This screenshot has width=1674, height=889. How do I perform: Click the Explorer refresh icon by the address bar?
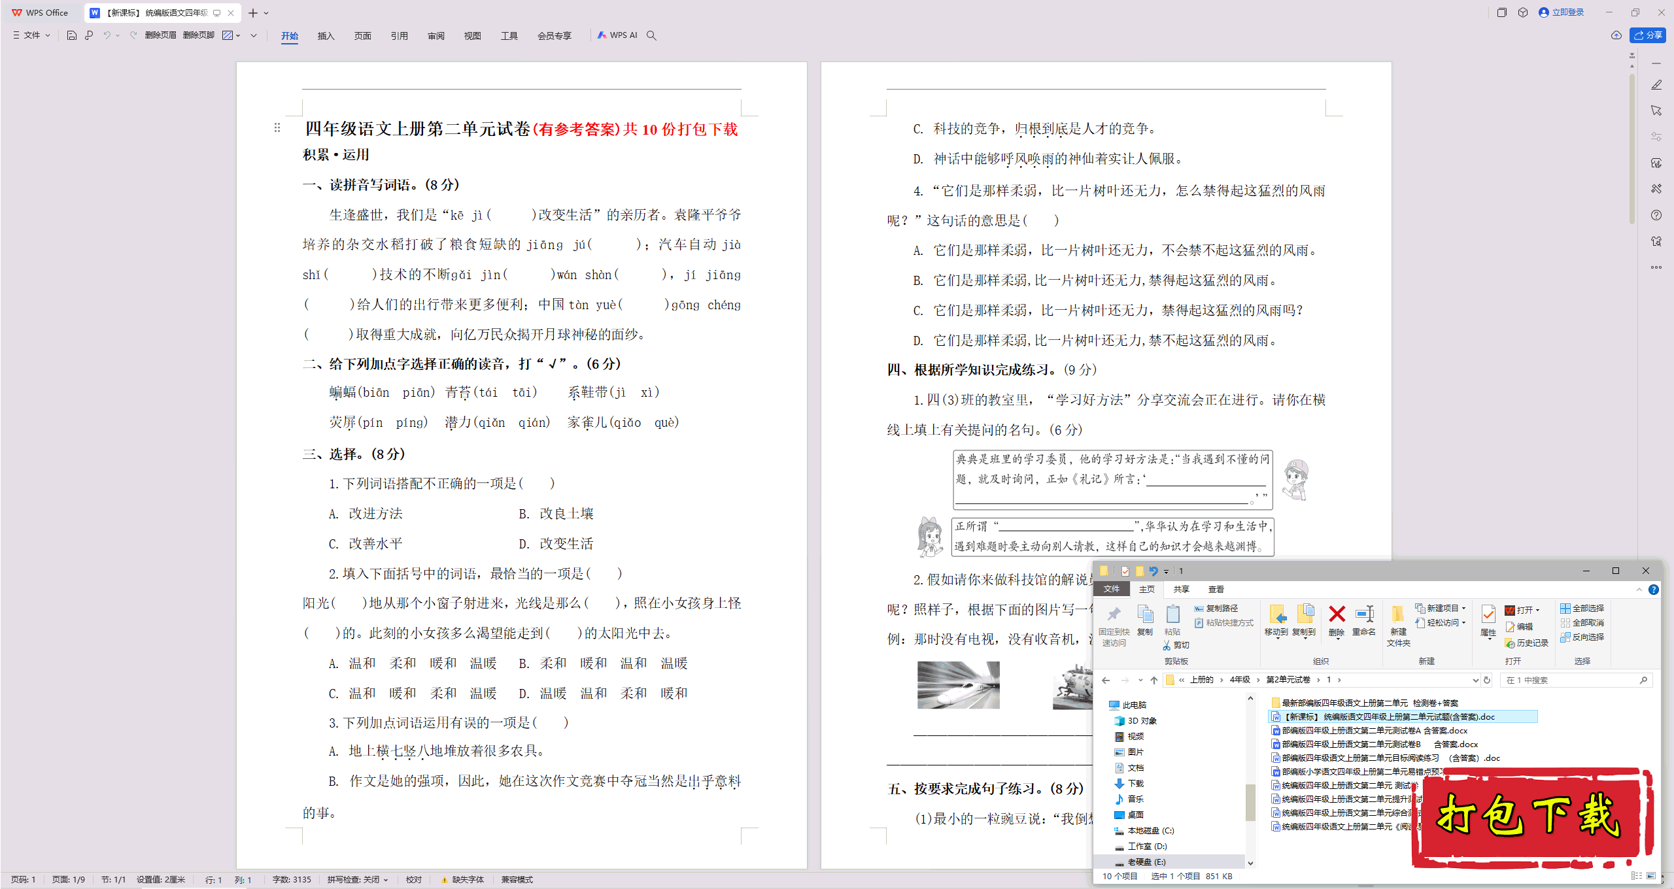point(1488,680)
